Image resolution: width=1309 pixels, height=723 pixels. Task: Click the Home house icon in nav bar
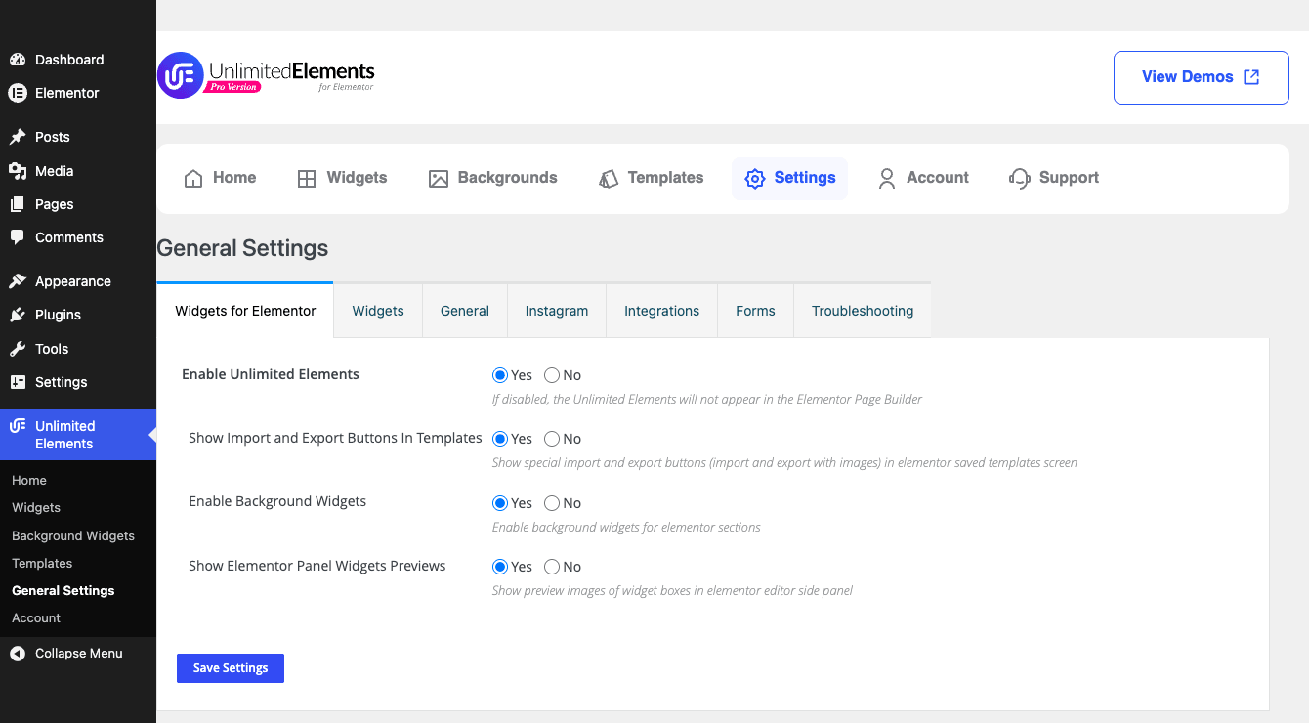pos(193,178)
